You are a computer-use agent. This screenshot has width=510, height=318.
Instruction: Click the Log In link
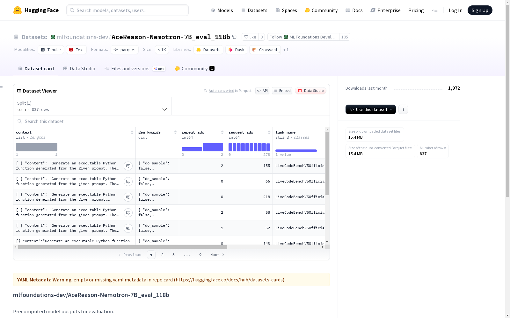point(455,10)
